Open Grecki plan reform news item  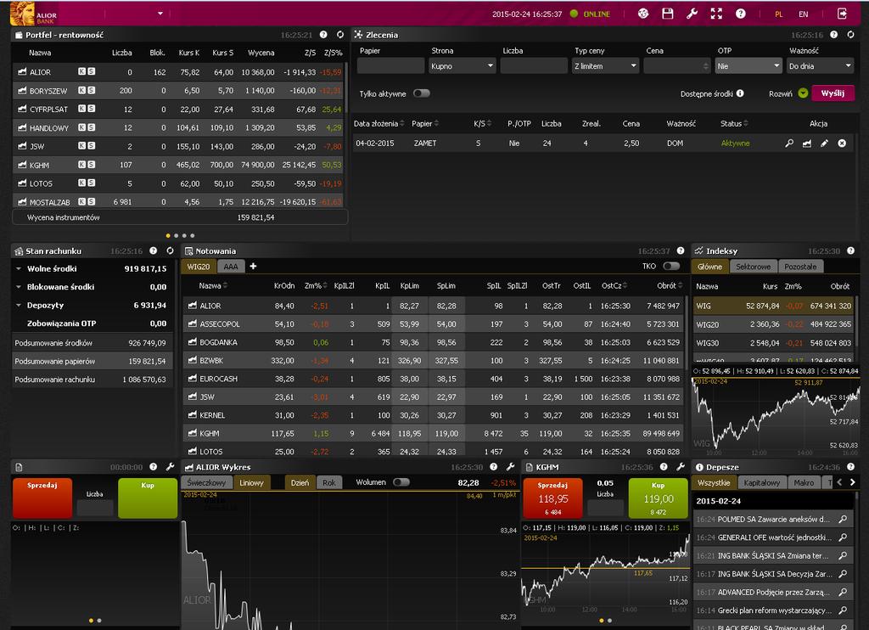pos(774,610)
